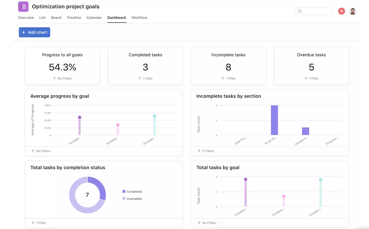
Task: Click the purple project list icon
Action: coord(23,7)
